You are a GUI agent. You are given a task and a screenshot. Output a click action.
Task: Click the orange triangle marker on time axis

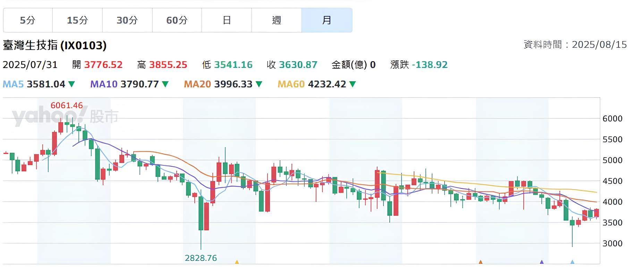(x=481, y=262)
